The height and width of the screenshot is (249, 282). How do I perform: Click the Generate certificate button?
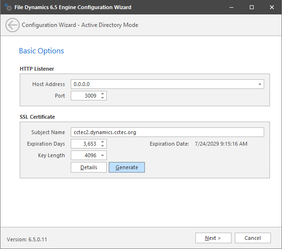pyautogui.click(x=127, y=167)
